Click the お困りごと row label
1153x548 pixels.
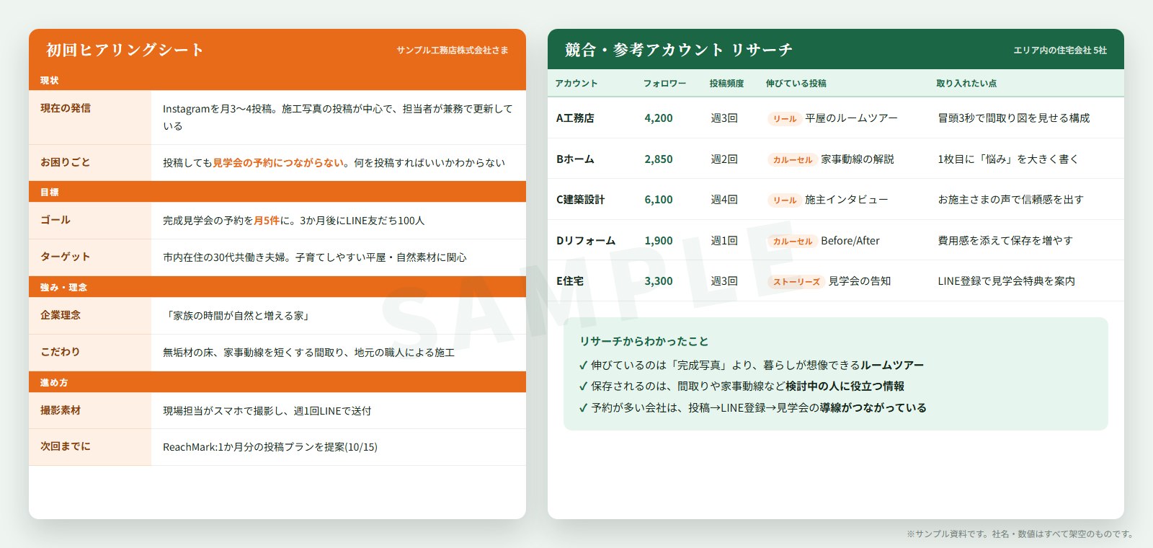point(66,162)
